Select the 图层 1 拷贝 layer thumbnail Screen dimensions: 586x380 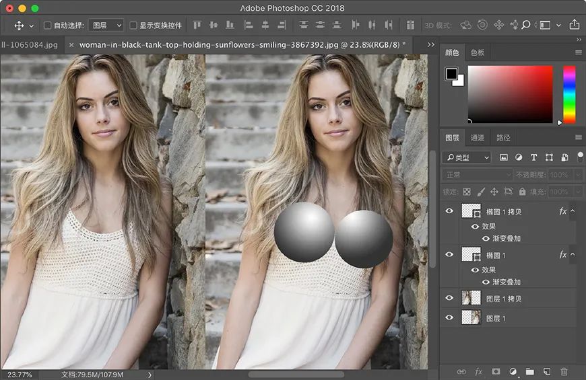[471, 298]
